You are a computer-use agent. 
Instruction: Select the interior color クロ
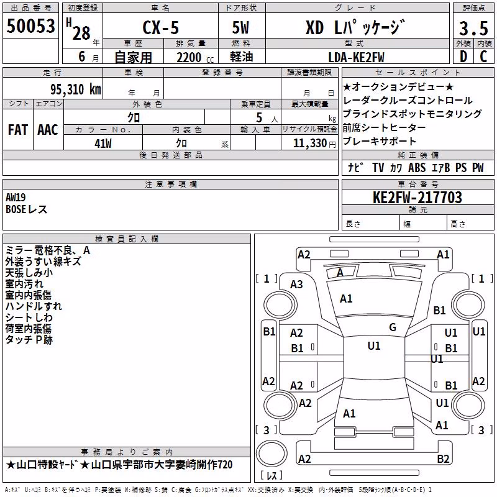click(181, 144)
